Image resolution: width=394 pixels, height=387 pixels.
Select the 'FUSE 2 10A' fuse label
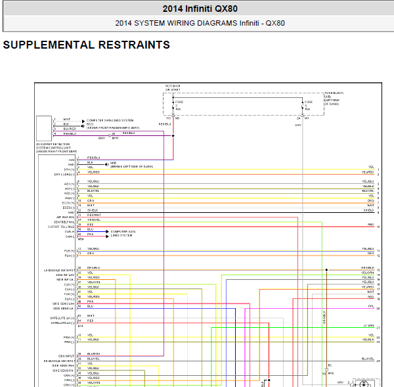[179, 106]
